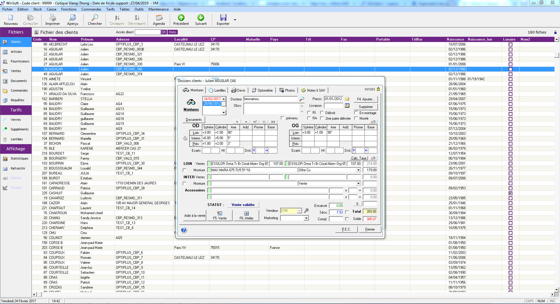Tick the RI checkbox

(x=309, y=113)
